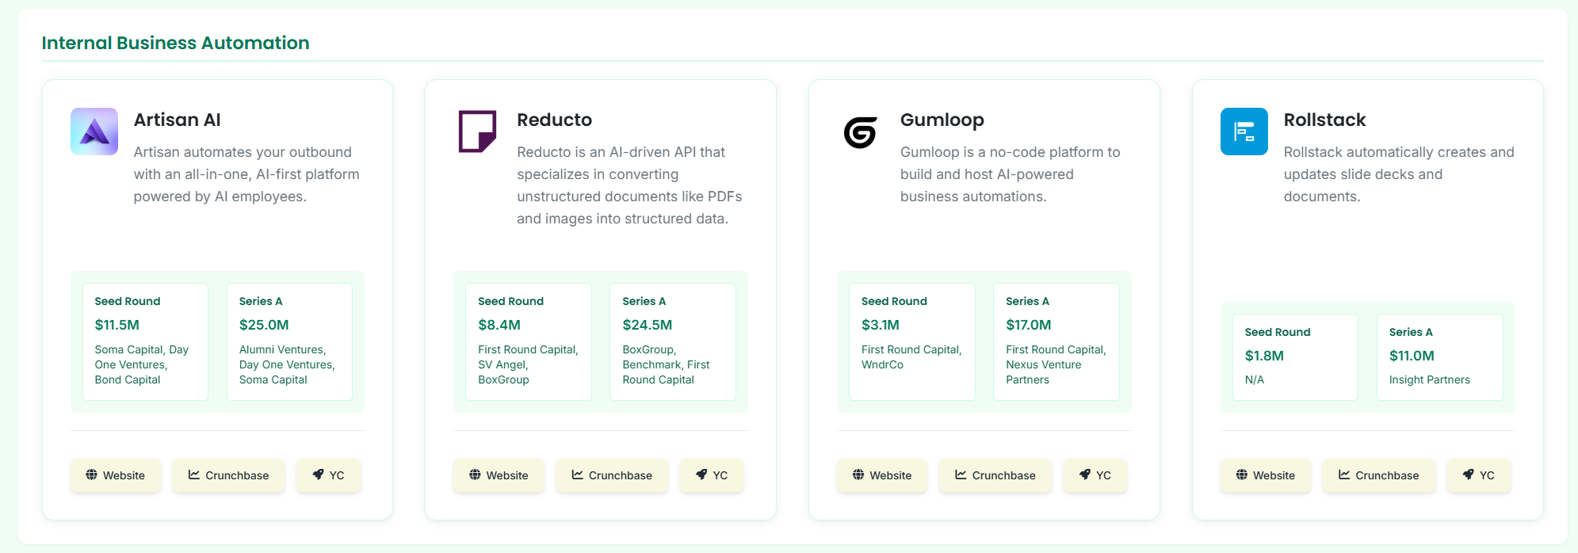Click the Reducto description paragraph
The width and height of the screenshot is (1578, 553).
[629, 185]
